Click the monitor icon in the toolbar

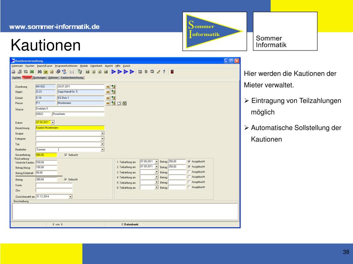pos(152,72)
